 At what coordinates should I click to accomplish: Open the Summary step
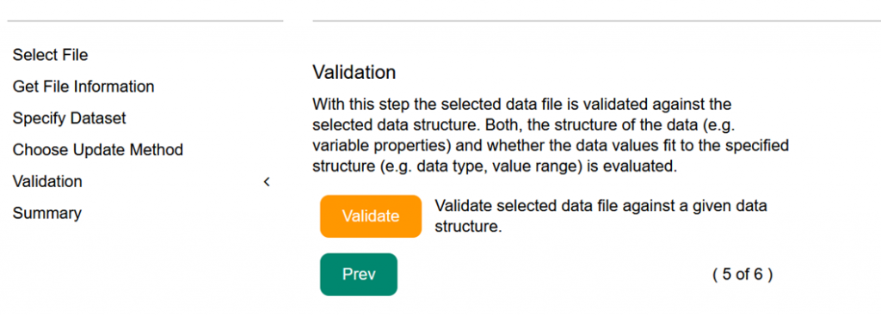46,214
